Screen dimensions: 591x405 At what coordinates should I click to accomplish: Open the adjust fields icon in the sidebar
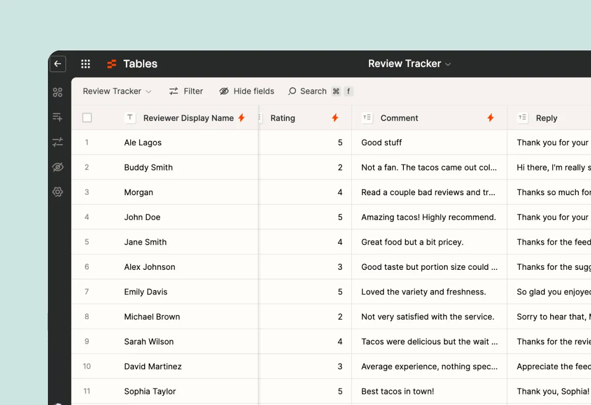[x=57, y=142]
